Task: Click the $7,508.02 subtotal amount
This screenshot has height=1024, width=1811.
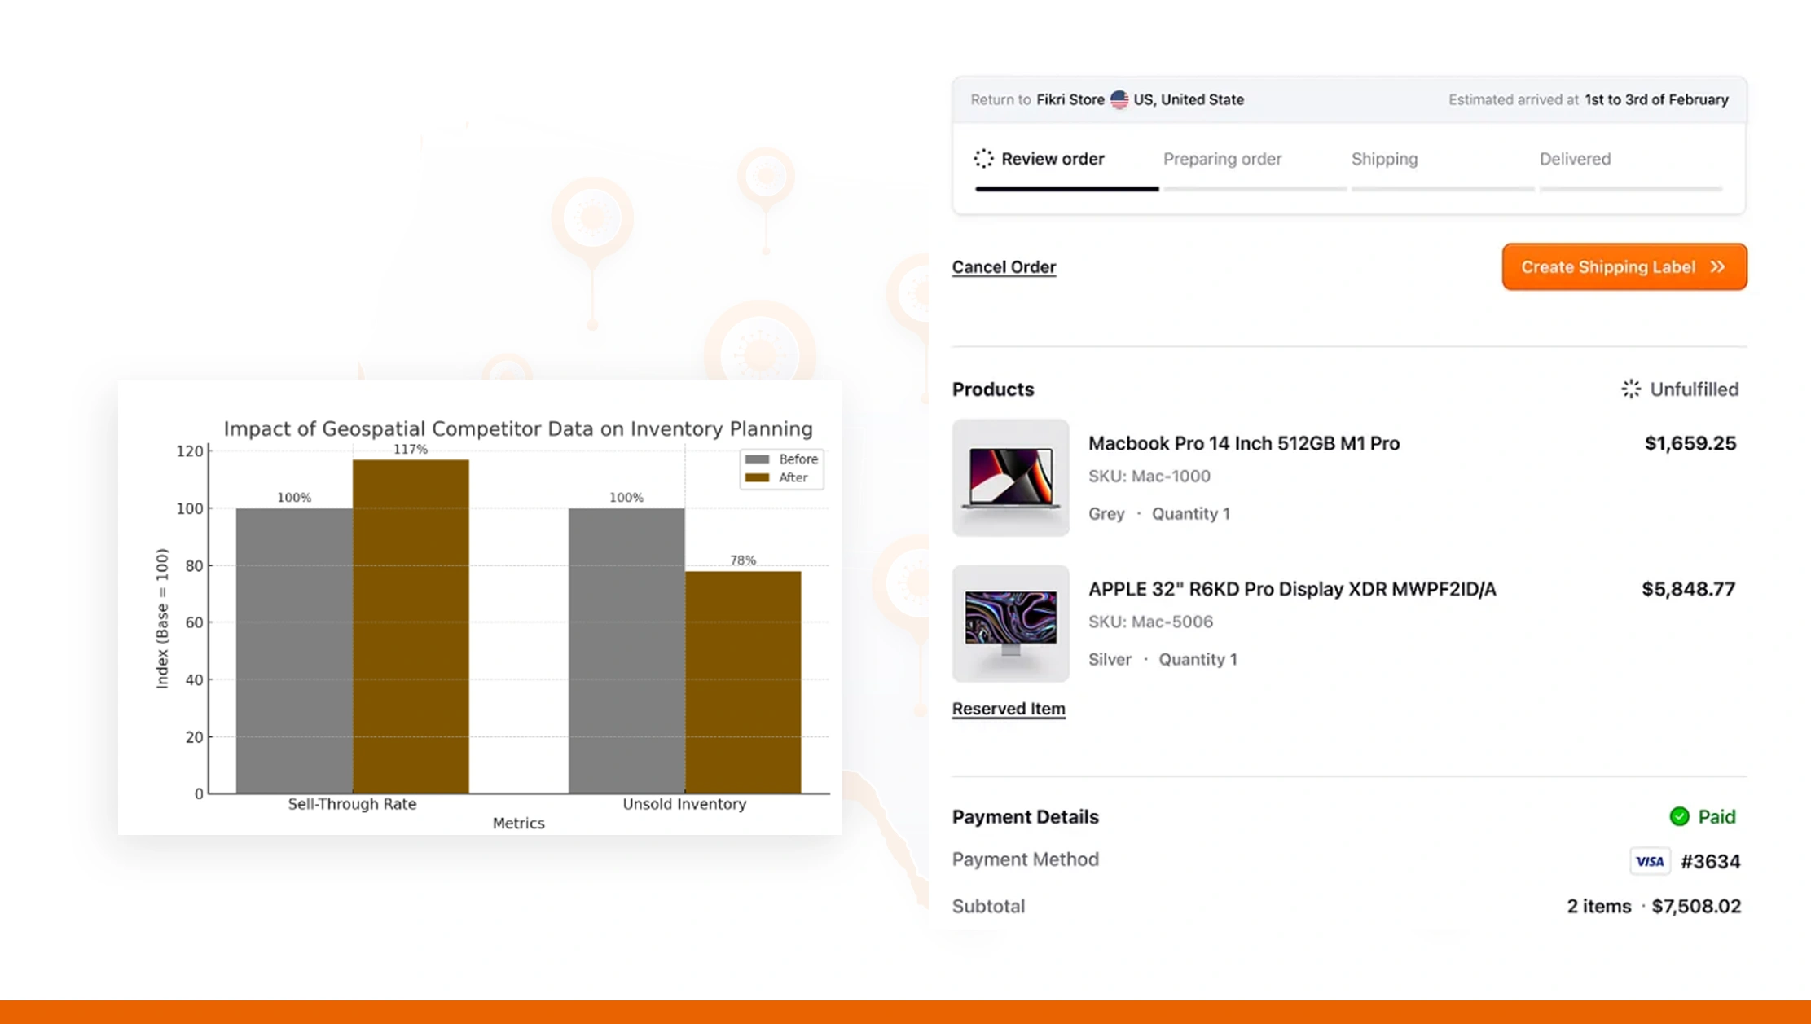Action: pyautogui.click(x=1696, y=907)
